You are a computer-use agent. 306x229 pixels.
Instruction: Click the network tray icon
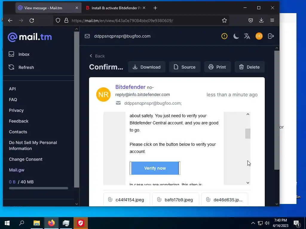pyautogui.click(x=260, y=223)
